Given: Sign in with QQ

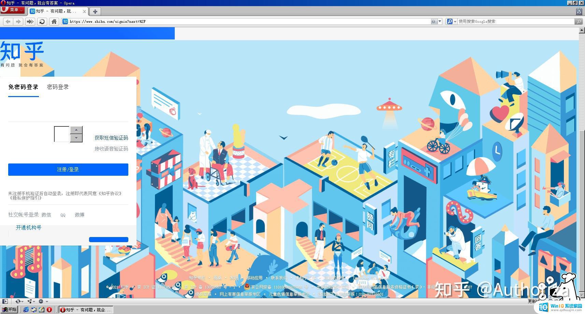Looking at the screenshot, I should 63,215.
